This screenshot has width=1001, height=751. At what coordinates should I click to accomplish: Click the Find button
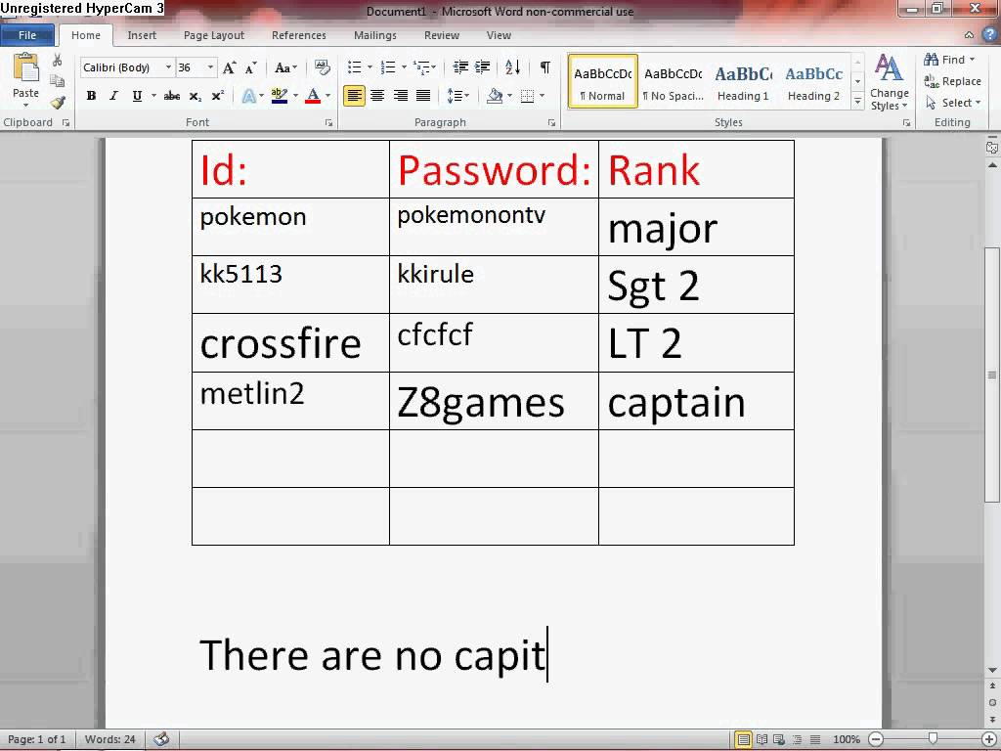point(949,60)
